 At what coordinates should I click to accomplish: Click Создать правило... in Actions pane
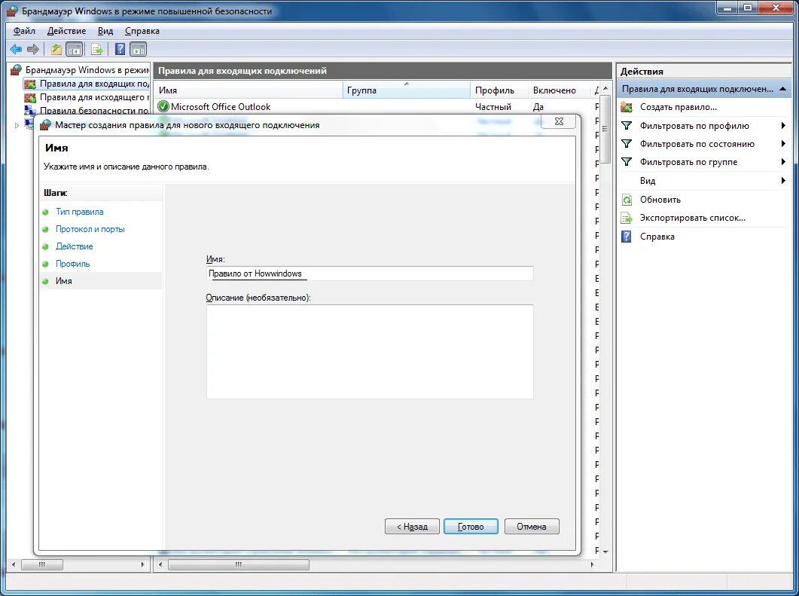(x=679, y=107)
